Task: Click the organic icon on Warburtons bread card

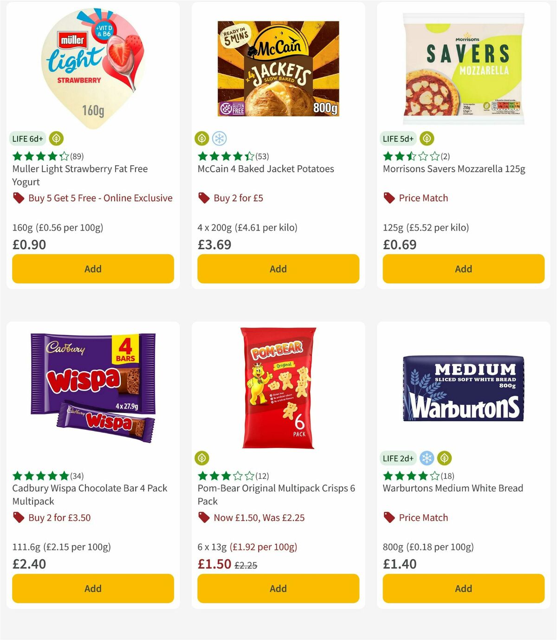Action: pos(445,458)
